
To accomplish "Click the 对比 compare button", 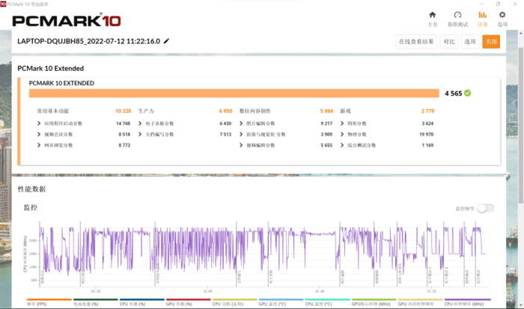I will coord(449,42).
